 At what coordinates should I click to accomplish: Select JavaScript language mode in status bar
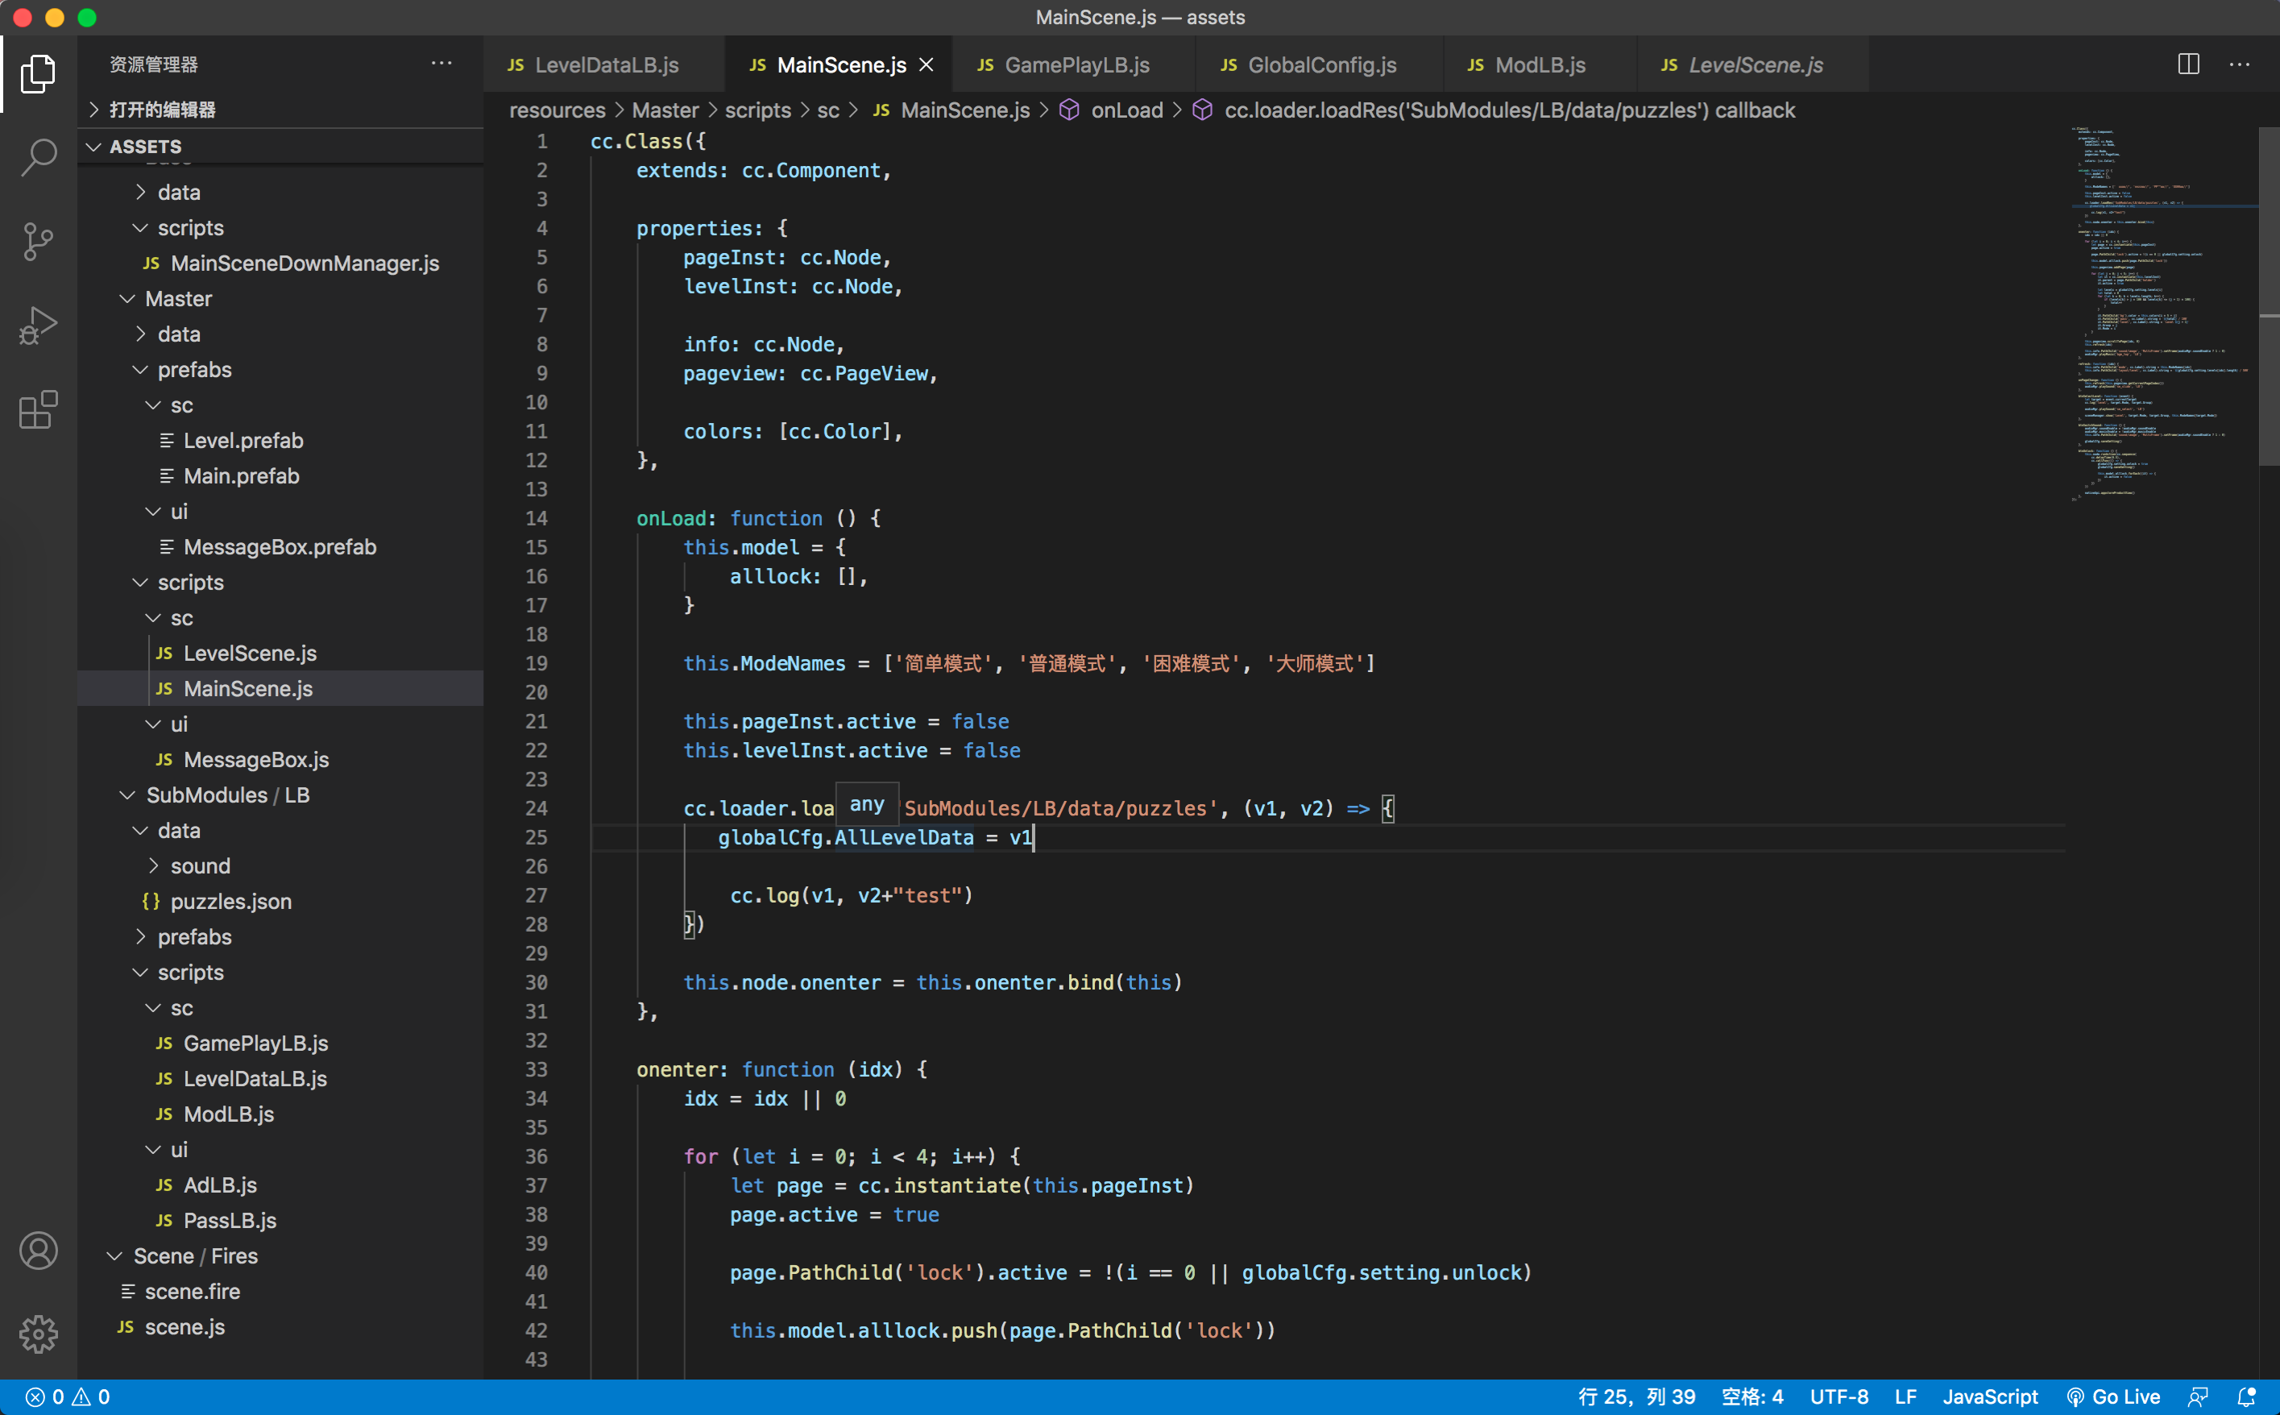point(1990,1397)
